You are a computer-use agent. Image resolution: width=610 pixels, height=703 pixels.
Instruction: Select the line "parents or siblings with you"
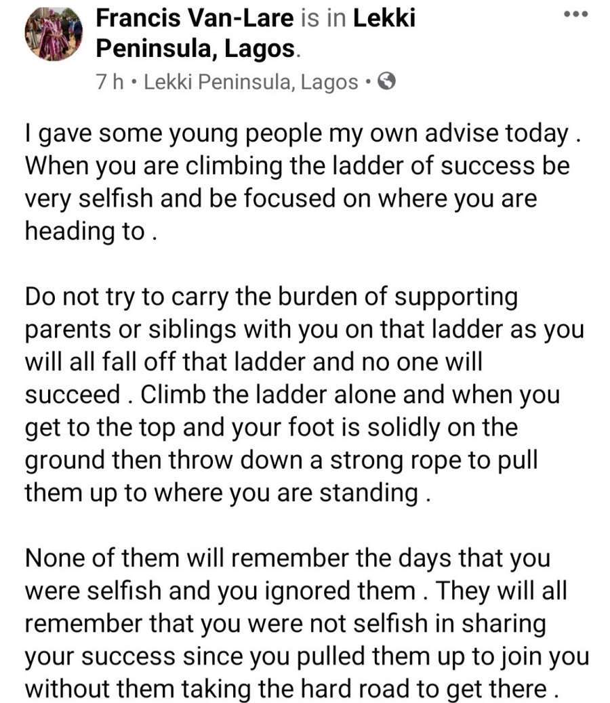click(x=304, y=330)
